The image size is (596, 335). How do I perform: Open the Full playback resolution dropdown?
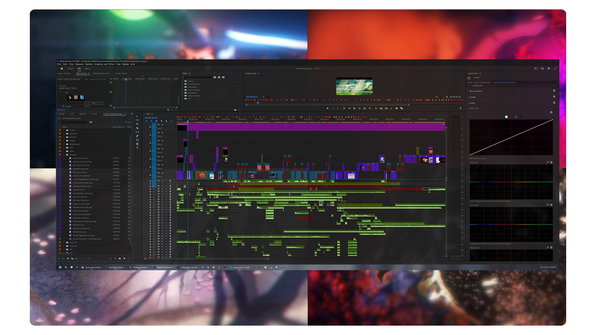(439, 97)
